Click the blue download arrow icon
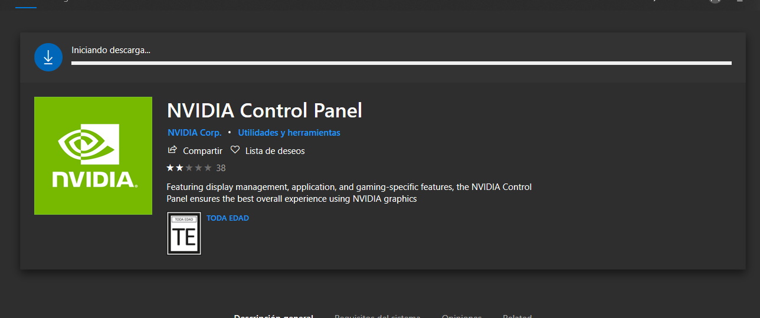Image resolution: width=760 pixels, height=318 pixels. click(x=48, y=57)
